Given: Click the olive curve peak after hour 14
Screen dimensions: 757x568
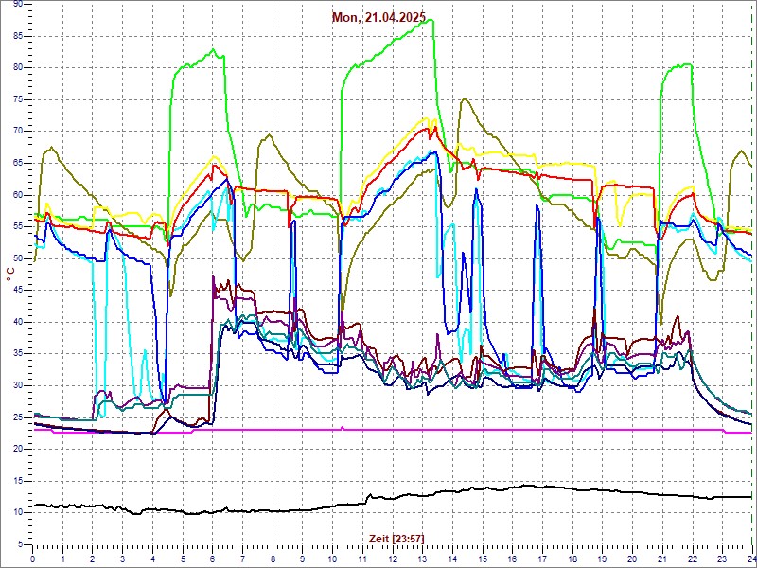Looking at the screenshot, I should click(x=463, y=99).
